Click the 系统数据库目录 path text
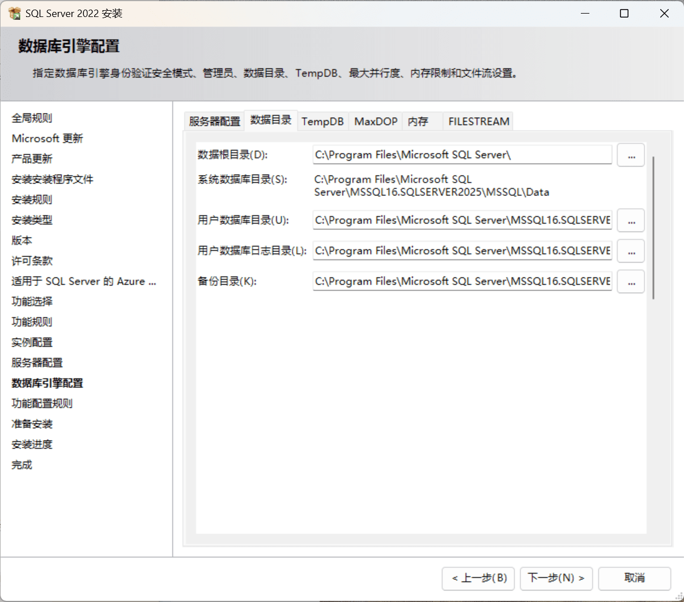The image size is (684, 602). tap(432, 186)
